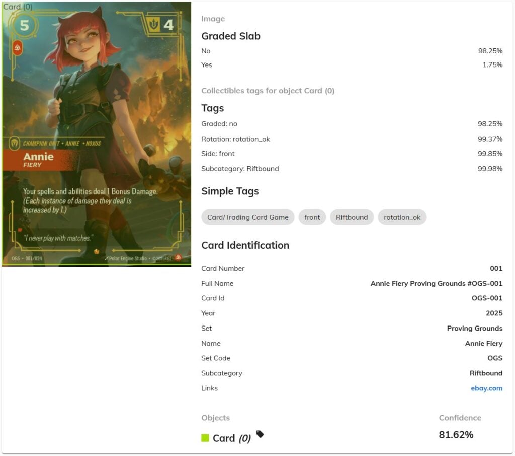Click the red Fury rune icon on card
The height and width of the screenshot is (456, 515).
(18, 48)
